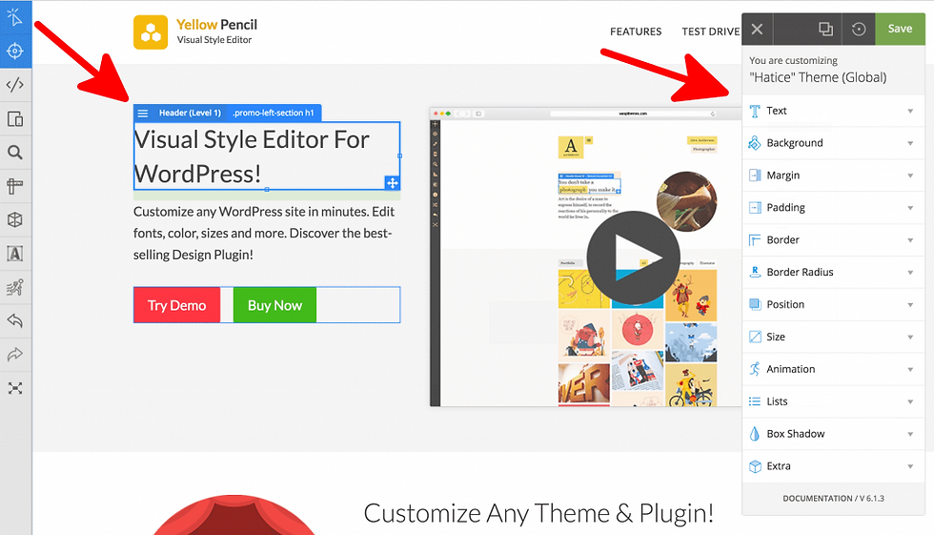This screenshot has height=535, width=934.
Task: Open the design information font tool
Action: pos(15,254)
